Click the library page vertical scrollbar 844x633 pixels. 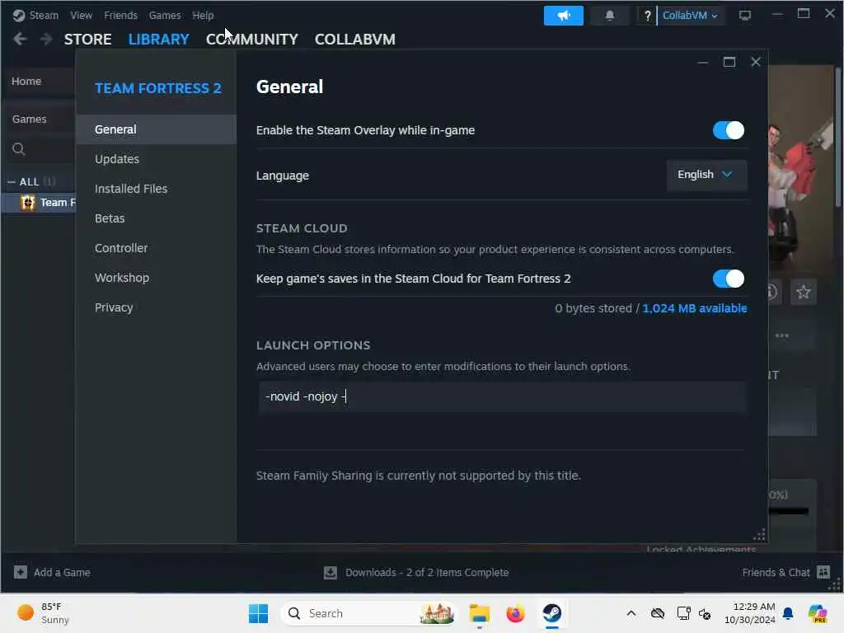[x=838, y=138]
